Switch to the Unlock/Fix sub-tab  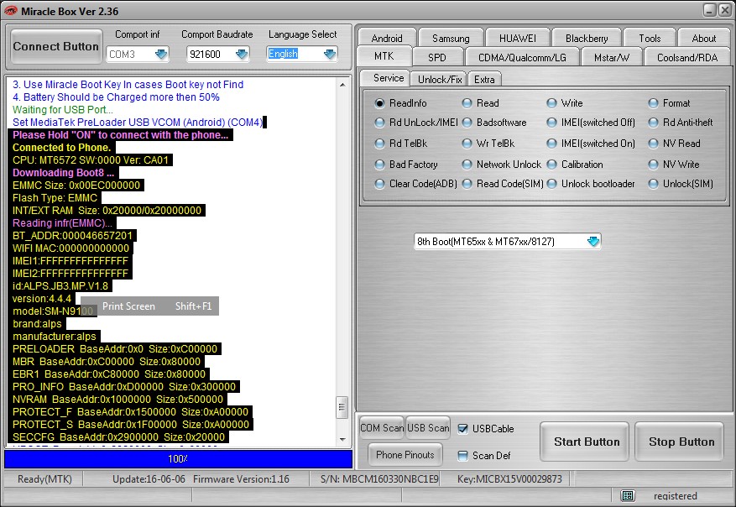(x=440, y=80)
